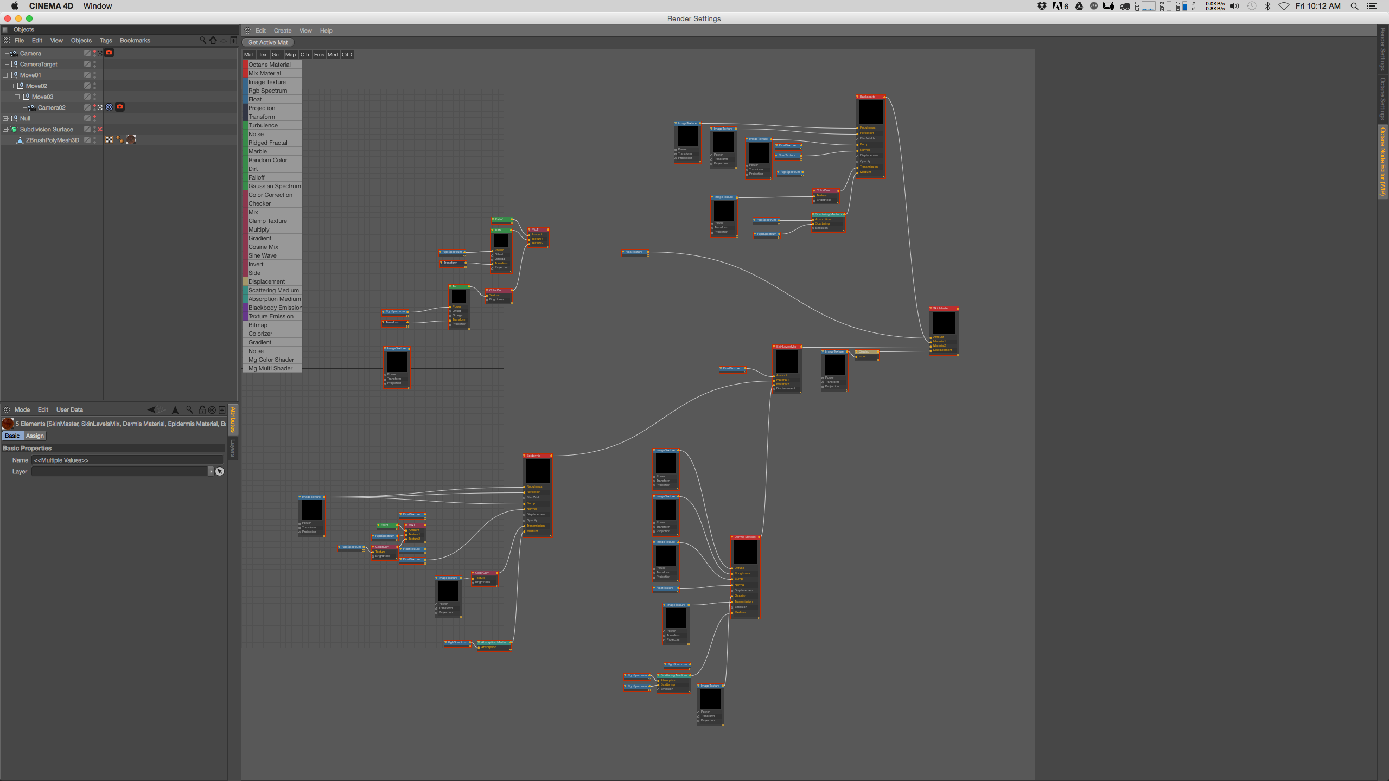Expand the Null object hierarchy
This screenshot has width=1389, height=781.
pos(5,118)
